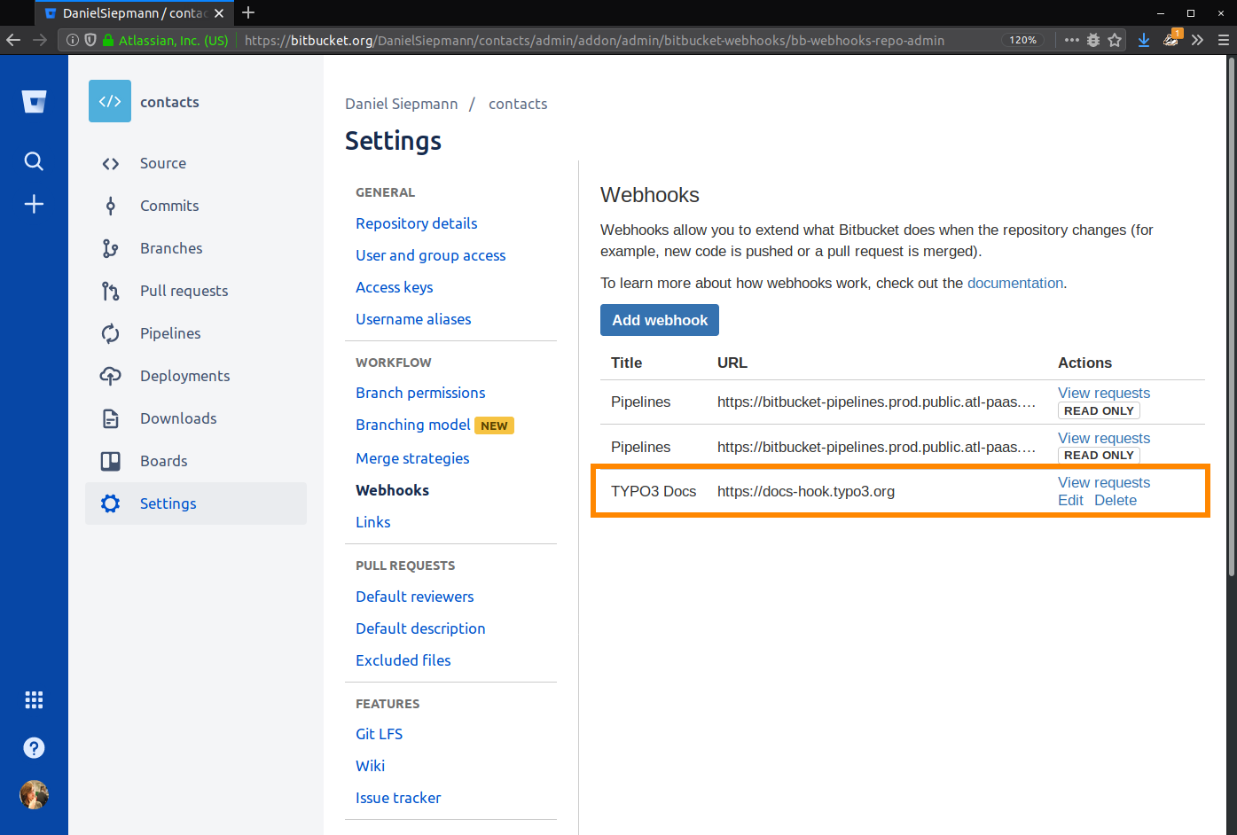
Task: Open Links settings page
Action: [x=373, y=522]
